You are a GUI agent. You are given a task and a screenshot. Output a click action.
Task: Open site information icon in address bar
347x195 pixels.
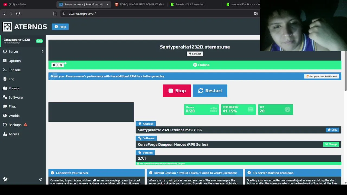point(64,14)
